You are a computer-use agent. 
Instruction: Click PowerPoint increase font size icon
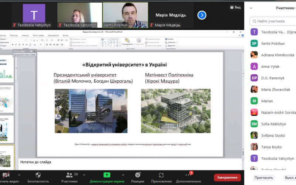click(34, 40)
